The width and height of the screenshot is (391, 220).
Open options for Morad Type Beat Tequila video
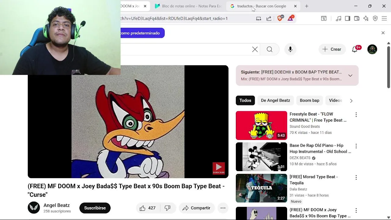(356, 178)
